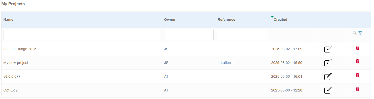Sort by the Reference column header
Viewport: 374px width, 99px height.
[x=226, y=20]
